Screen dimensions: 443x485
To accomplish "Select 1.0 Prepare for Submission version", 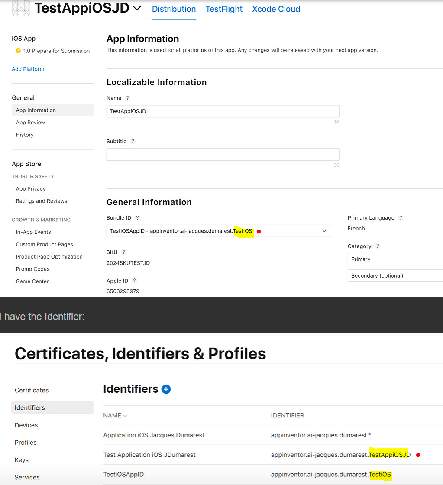I will pos(56,51).
